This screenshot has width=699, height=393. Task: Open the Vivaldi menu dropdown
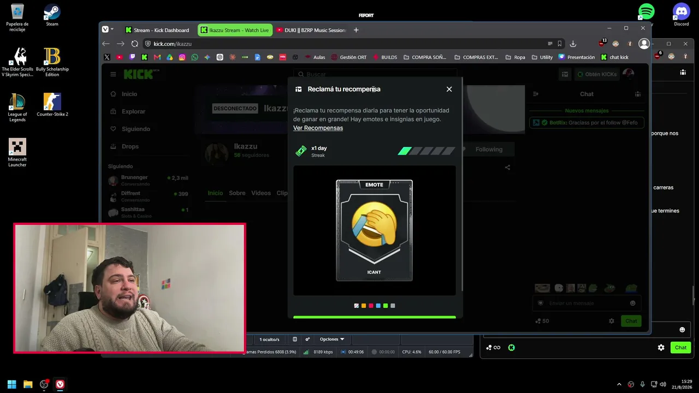108,29
